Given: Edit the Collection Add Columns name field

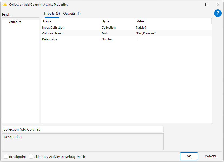Looking at the screenshot, I should pos(82,129).
